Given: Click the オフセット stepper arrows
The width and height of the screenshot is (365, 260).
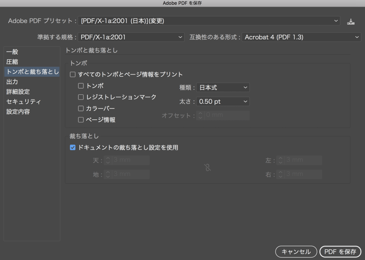Looking at the screenshot, I should [200, 115].
